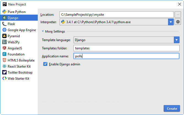Click the Template language combo box showing Django
This screenshot has height=115, width=184.
click(x=126, y=40)
